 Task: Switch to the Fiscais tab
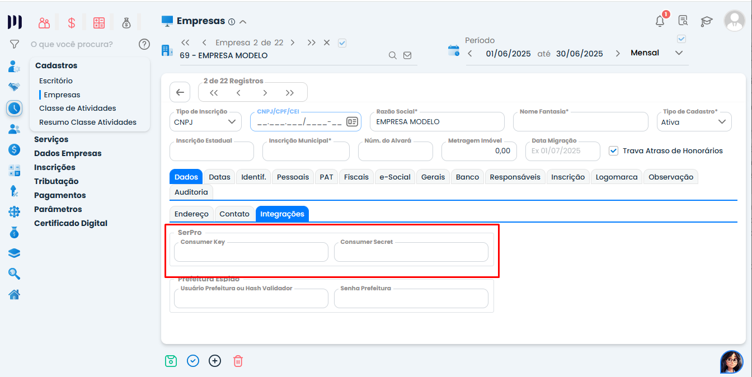[x=356, y=177]
